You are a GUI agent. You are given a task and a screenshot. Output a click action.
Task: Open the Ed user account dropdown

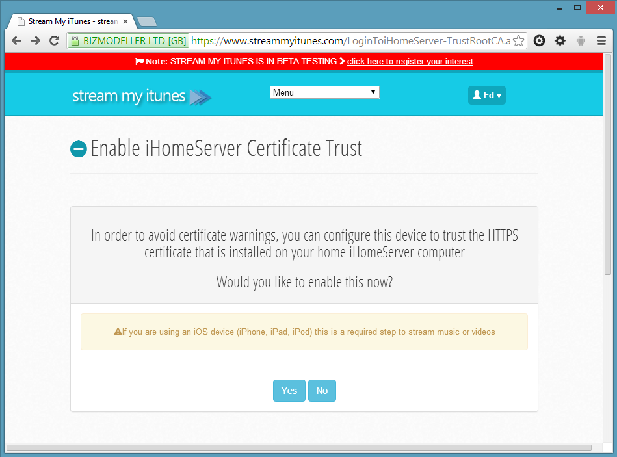(487, 95)
